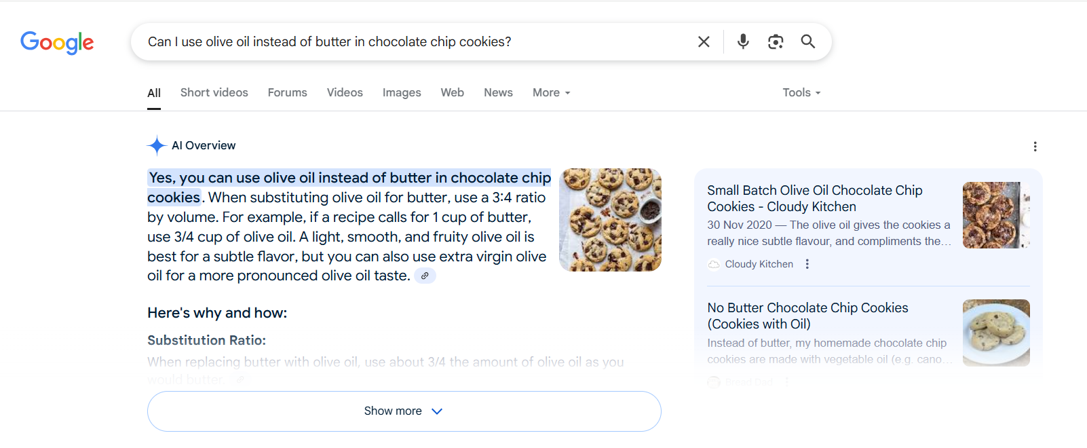Open Google Lens camera search
The image size is (1087, 448).
[776, 41]
